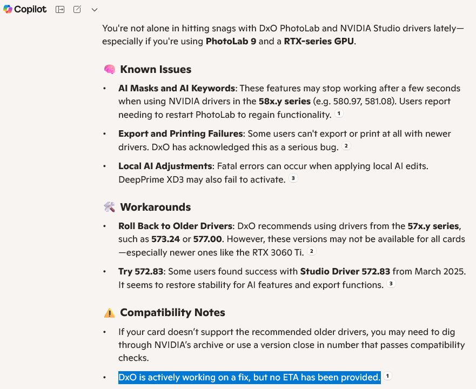Open citation 2 after 'serious bug'
Screen dimensions: 476x389
(346, 146)
